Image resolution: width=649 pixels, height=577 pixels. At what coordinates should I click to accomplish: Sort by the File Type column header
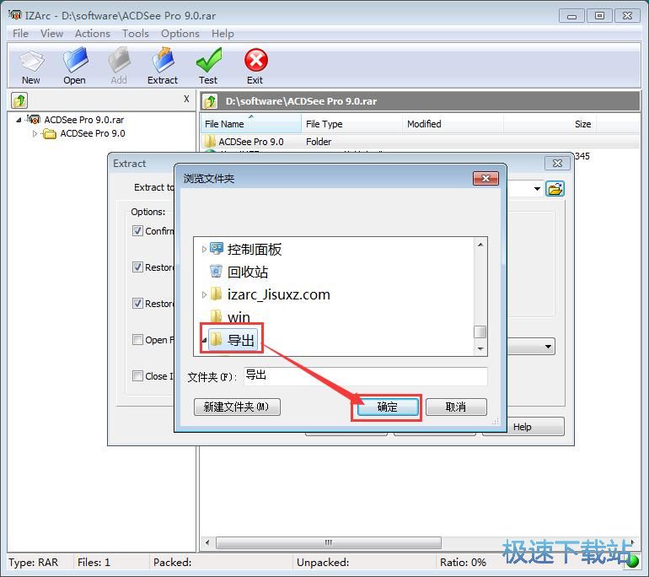coord(351,124)
